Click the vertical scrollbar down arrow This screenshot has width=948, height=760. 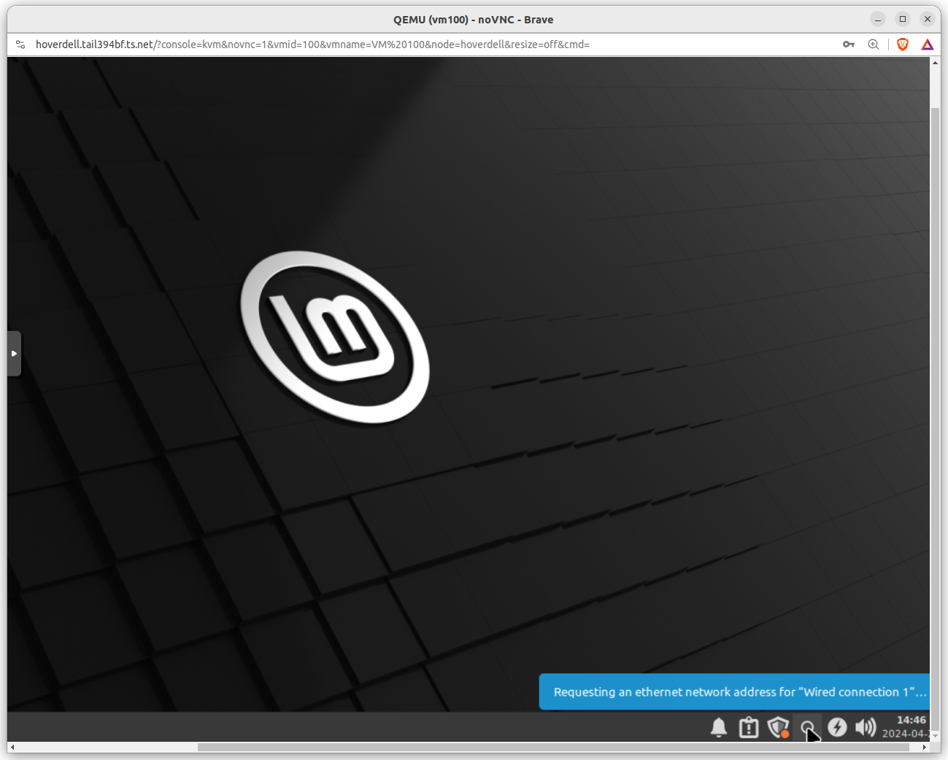(x=935, y=737)
